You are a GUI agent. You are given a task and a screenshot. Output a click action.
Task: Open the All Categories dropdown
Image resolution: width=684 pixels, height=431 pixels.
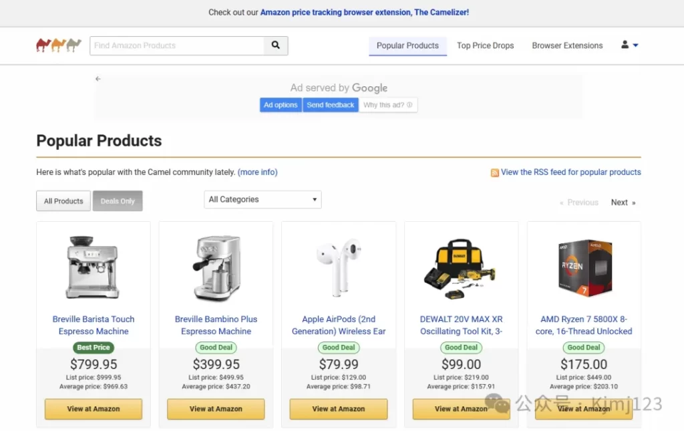click(x=263, y=199)
